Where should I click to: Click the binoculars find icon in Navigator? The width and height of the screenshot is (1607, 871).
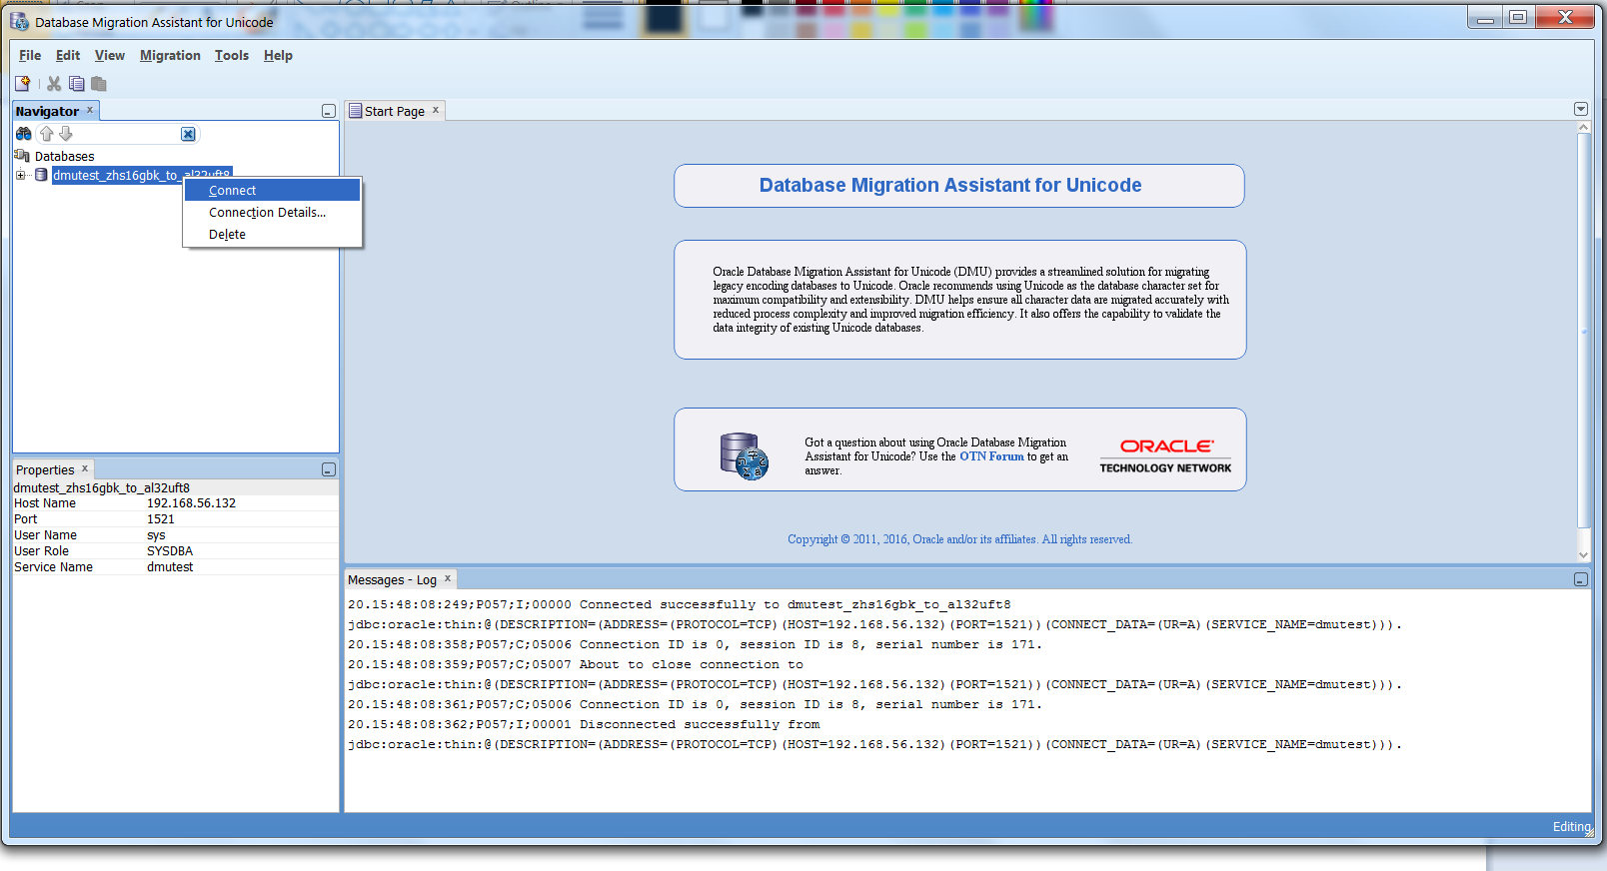(24, 134)
